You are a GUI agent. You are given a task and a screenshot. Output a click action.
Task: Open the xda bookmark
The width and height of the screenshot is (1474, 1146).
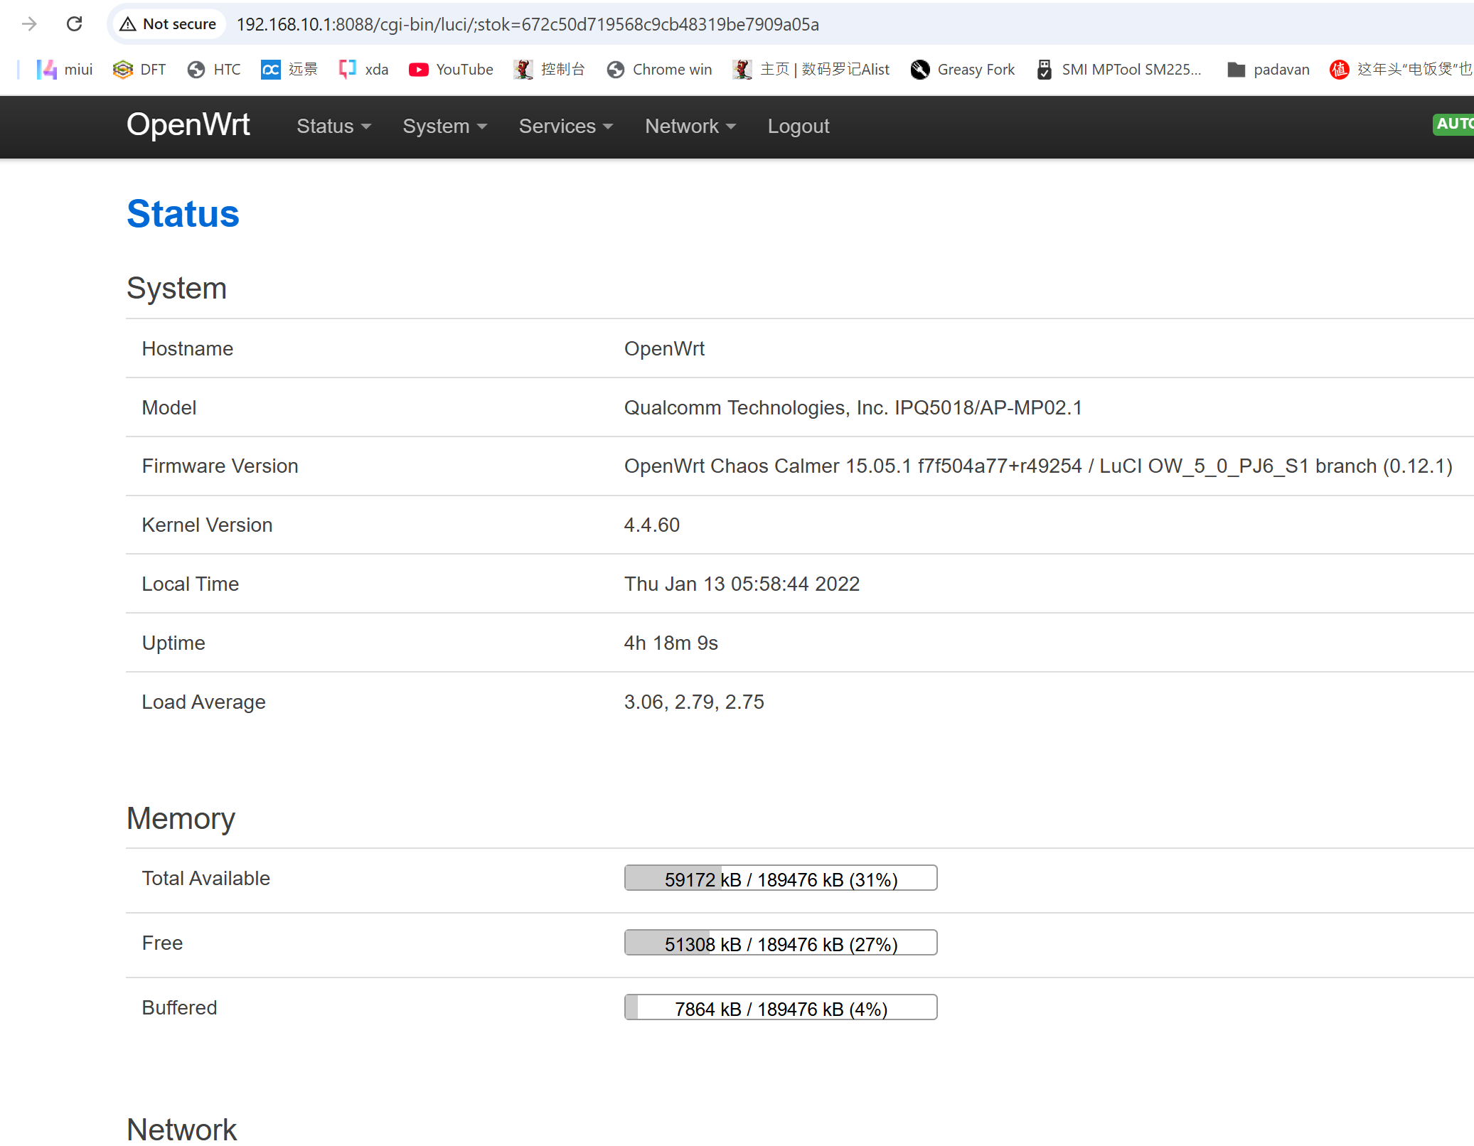click(363, 69)
